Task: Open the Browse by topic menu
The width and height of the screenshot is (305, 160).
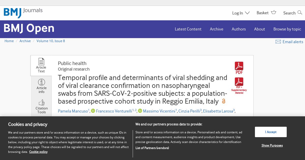Action: [287, 29]
